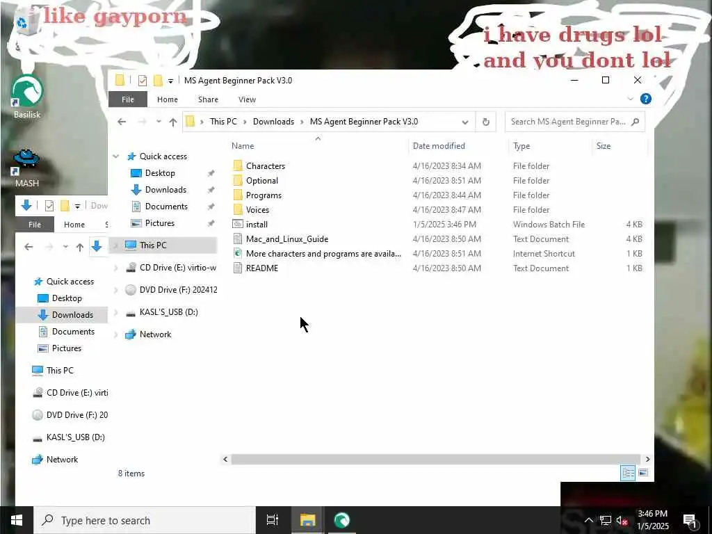Open the View ribbon tab

(x=247, y=99)
